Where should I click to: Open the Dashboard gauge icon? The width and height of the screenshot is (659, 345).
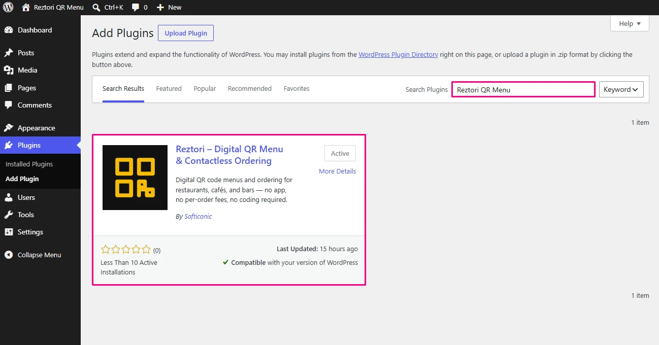click(x=9, y=30)
